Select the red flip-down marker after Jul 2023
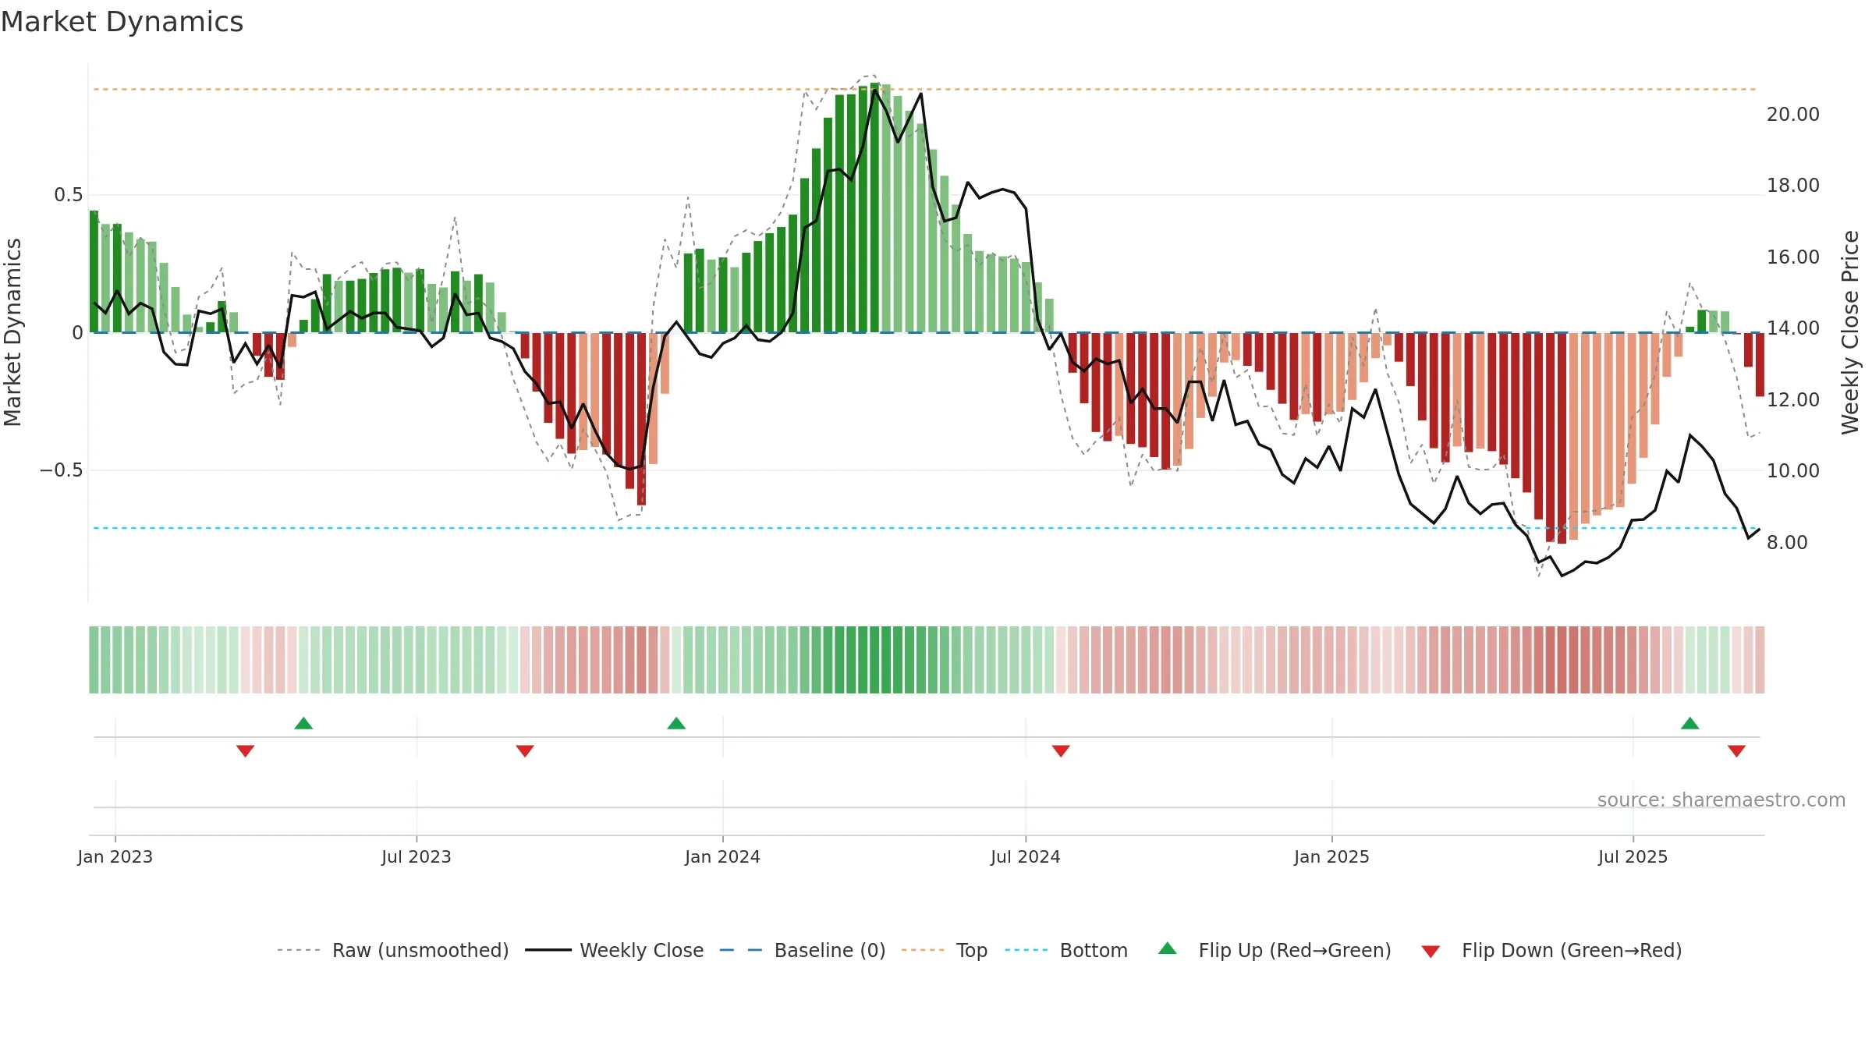The width and height of the screenshot is (1872, 1053). (x=525, y=750)
